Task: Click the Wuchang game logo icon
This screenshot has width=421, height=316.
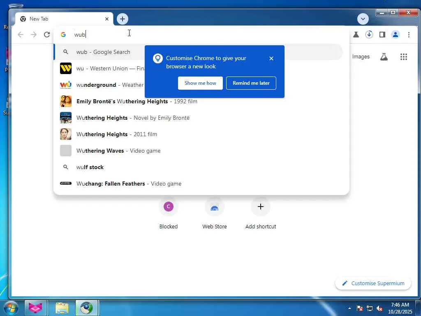Action: (x=65, y=184)
